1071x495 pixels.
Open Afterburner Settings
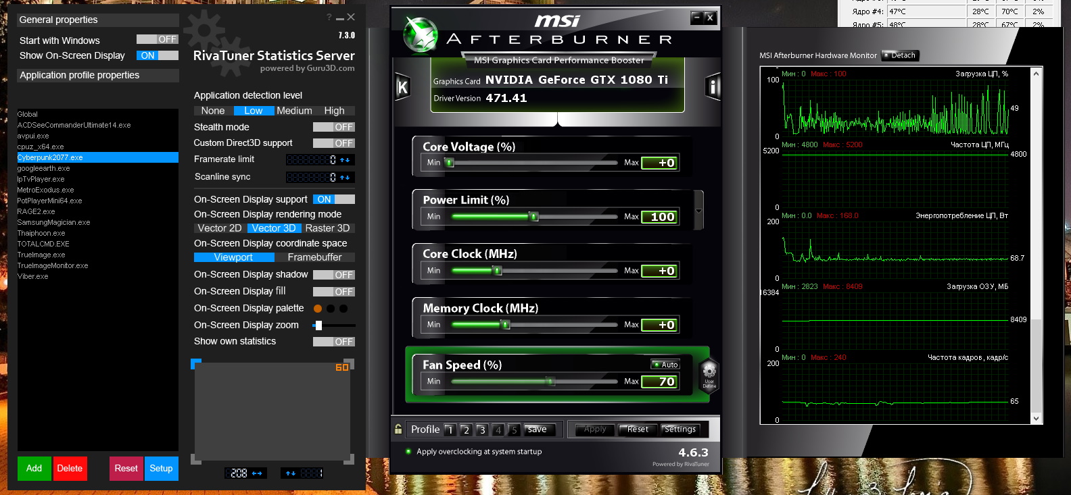680,429
